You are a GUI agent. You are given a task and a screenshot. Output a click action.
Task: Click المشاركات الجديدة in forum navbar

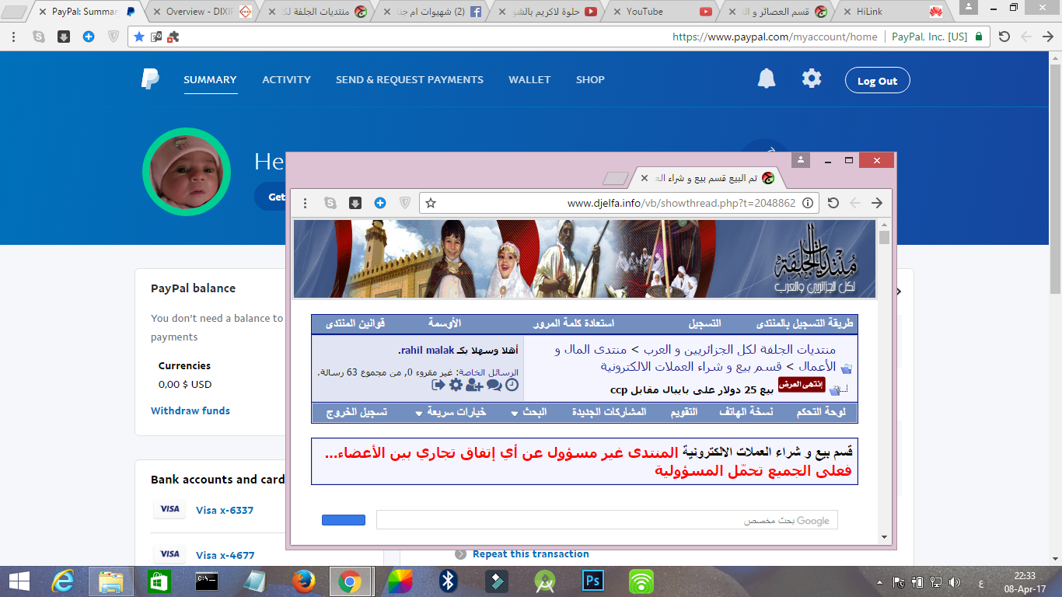point(609,412)
